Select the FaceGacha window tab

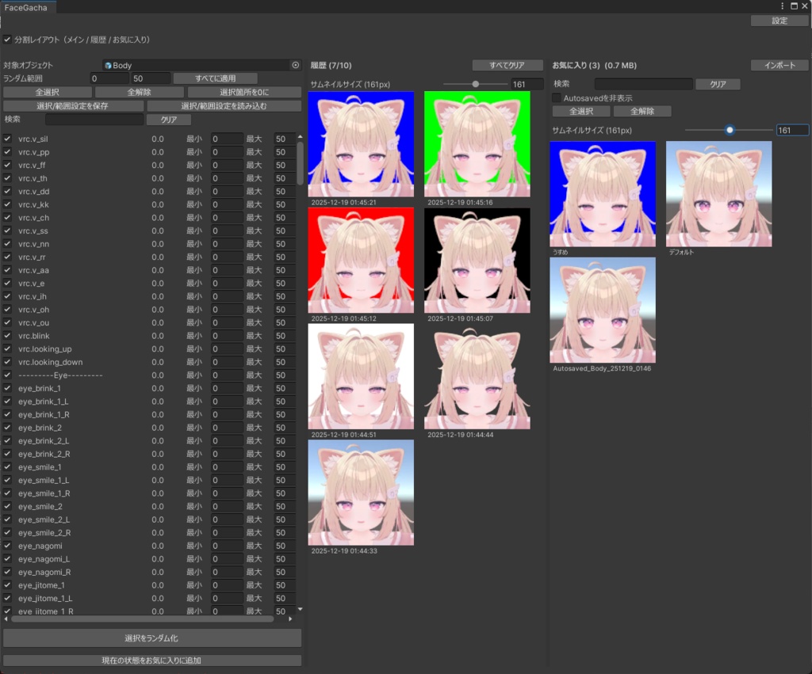click(x=27, y=6)
